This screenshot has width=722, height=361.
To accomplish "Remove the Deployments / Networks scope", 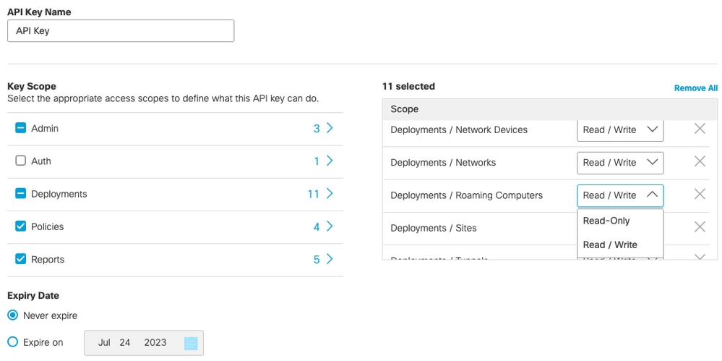I will [700, 161].
